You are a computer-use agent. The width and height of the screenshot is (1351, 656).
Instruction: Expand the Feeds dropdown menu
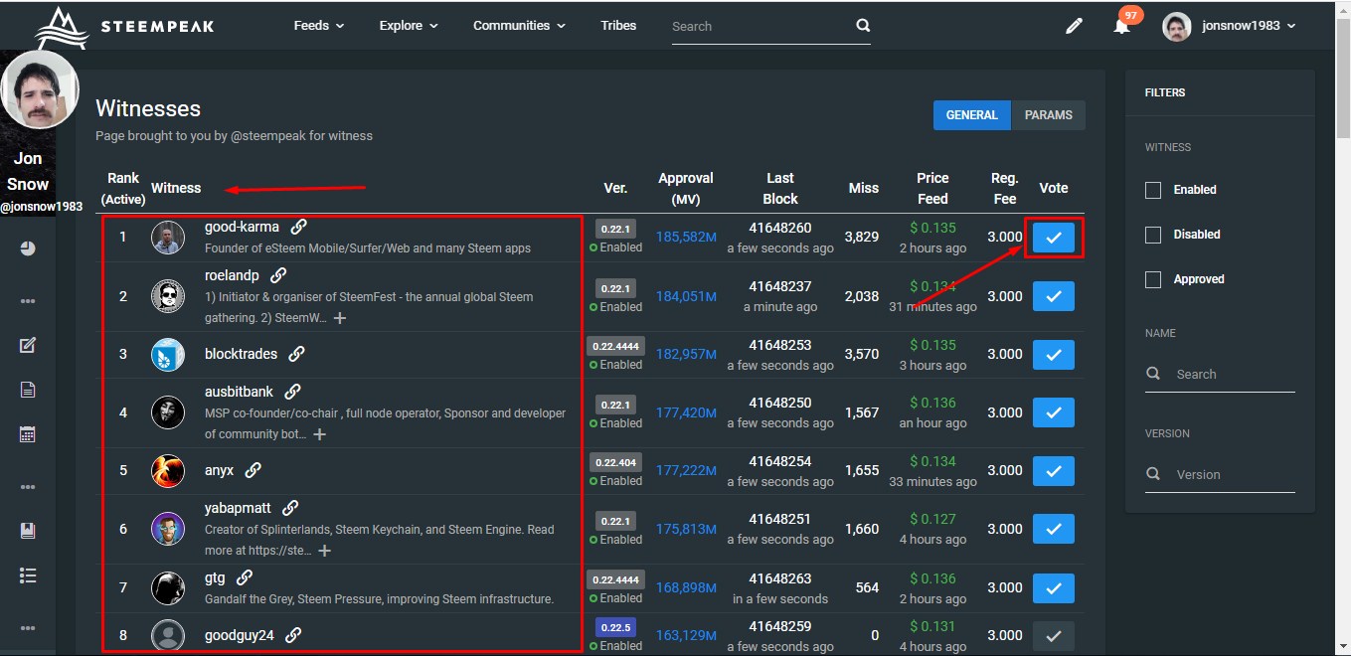[x=318, y=26]
